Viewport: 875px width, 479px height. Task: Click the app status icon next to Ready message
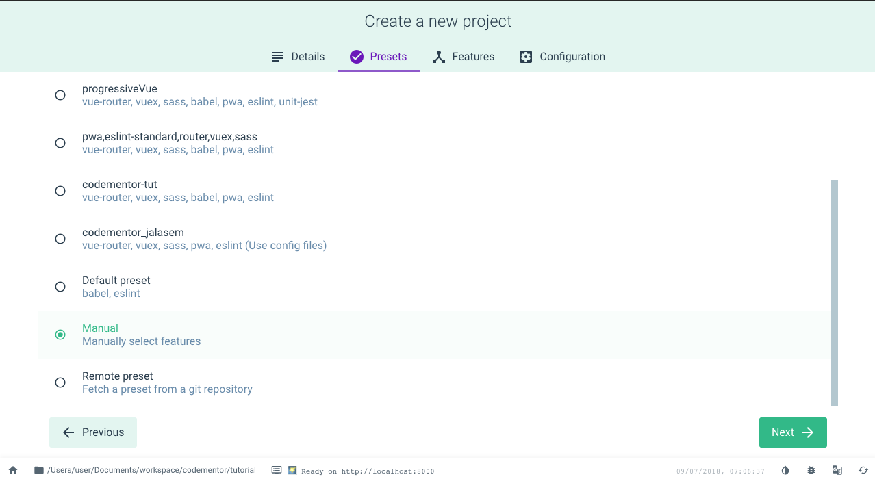(292, 471)
